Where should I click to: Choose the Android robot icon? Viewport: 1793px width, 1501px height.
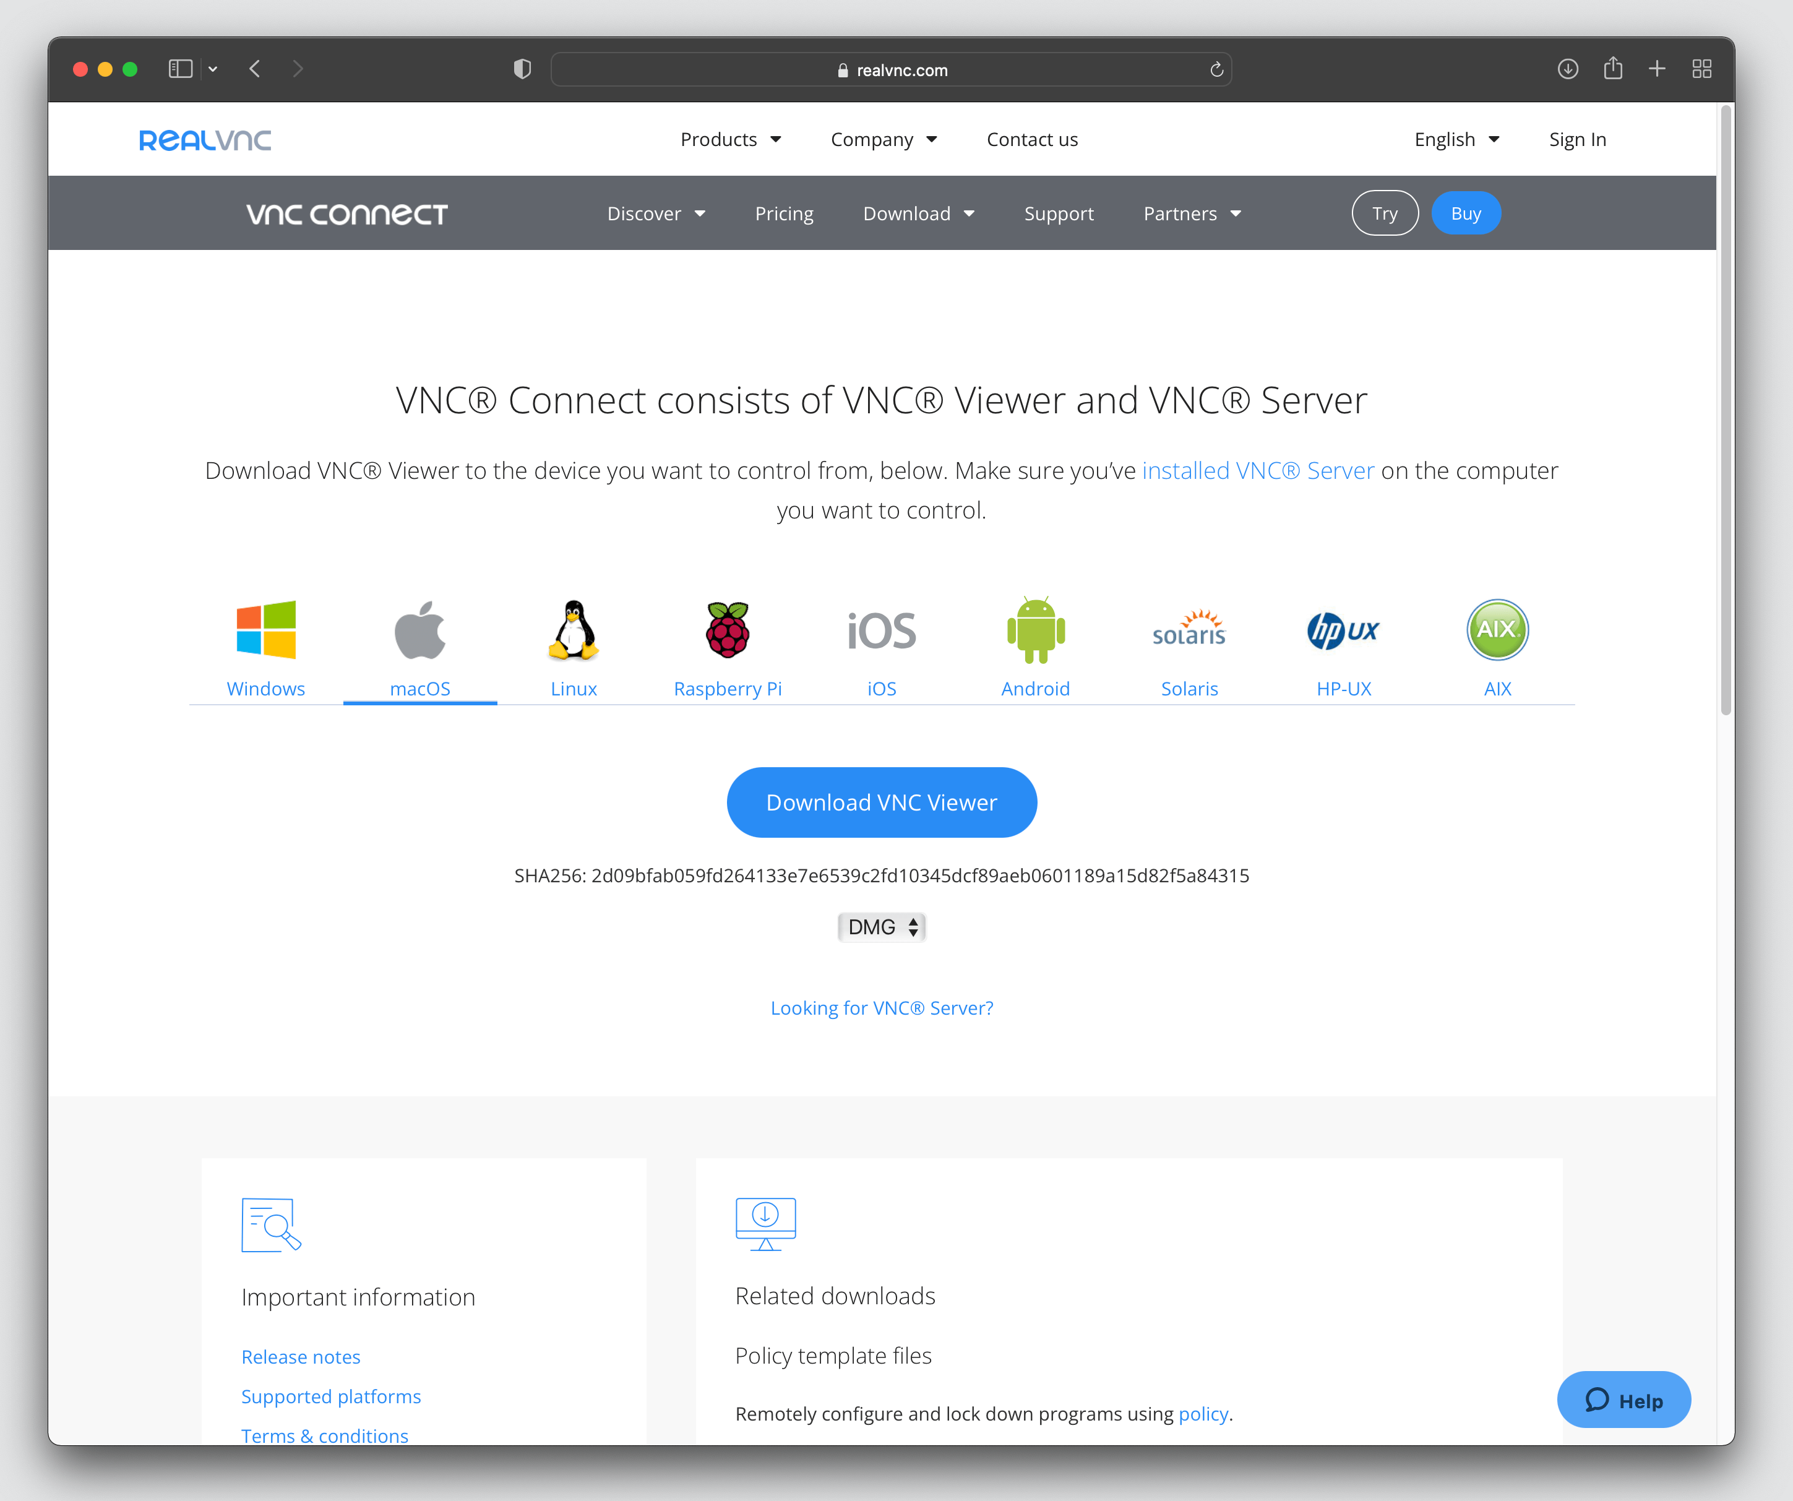[x=1036, y=630]
